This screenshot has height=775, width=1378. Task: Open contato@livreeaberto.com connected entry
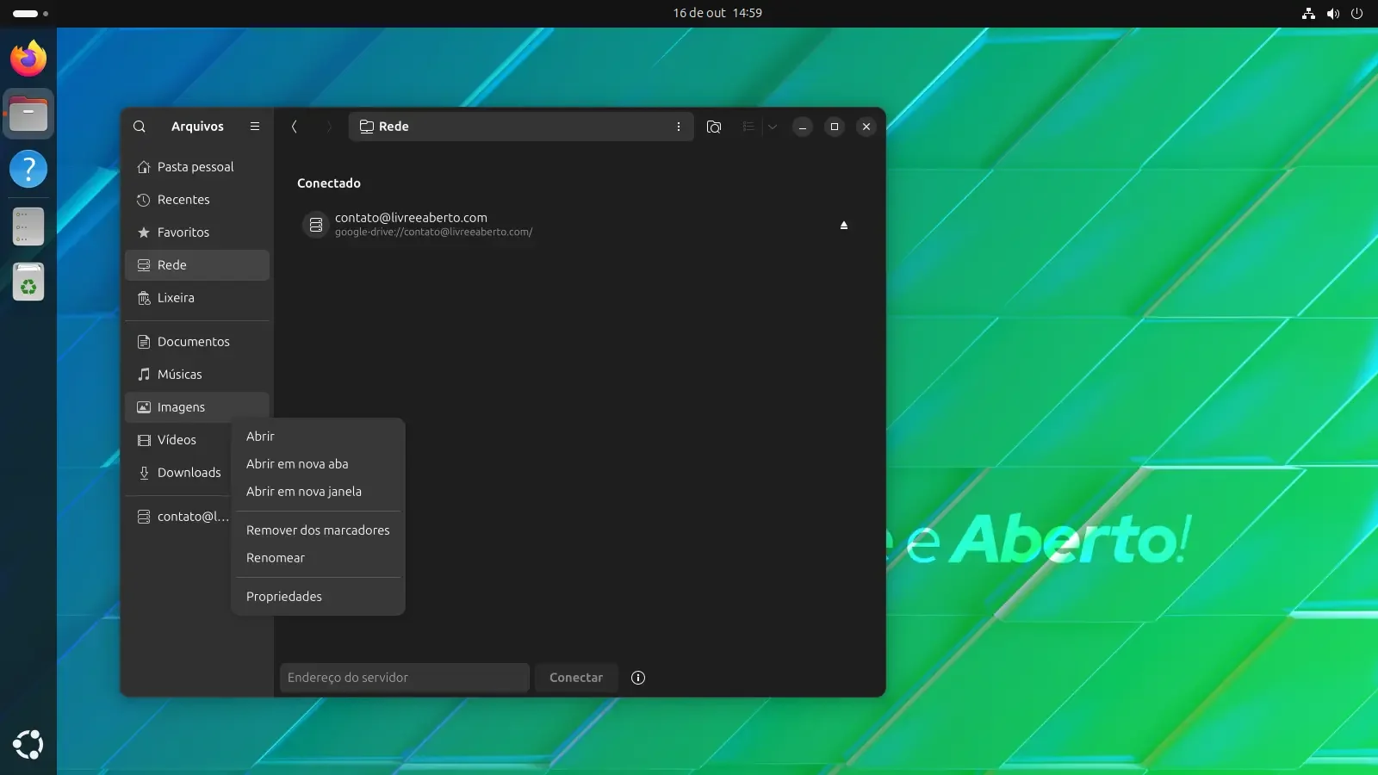pyautogui.click(x=578, y=225)
